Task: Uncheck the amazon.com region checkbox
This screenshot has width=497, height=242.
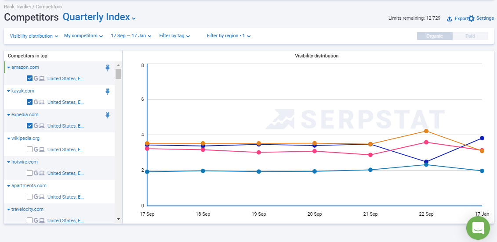Action: click(30, 78)
